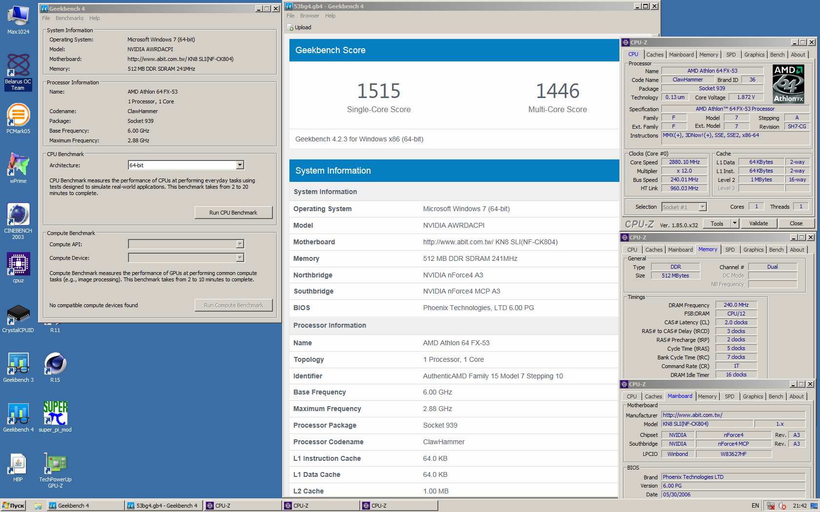Open File menu in the 53bg4.gb4 results window

(290, 16)
